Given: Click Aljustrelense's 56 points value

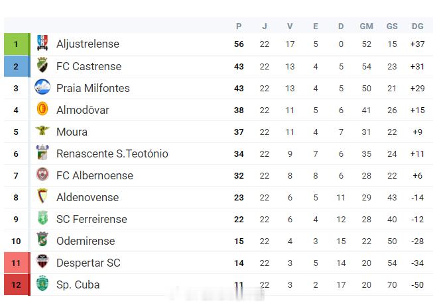Looking at the screenshot, I should click(x=239, y=44).
